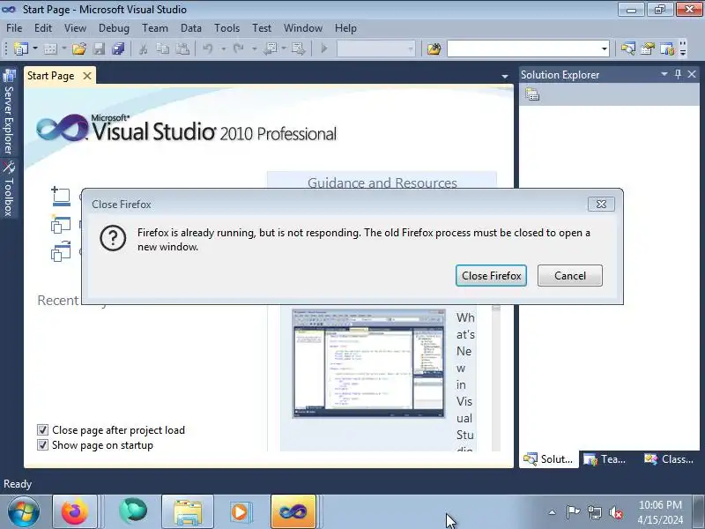The height and width of the screenshot is (529, 705).
Task: Close the Start Page tab
Action: point(87,76)
